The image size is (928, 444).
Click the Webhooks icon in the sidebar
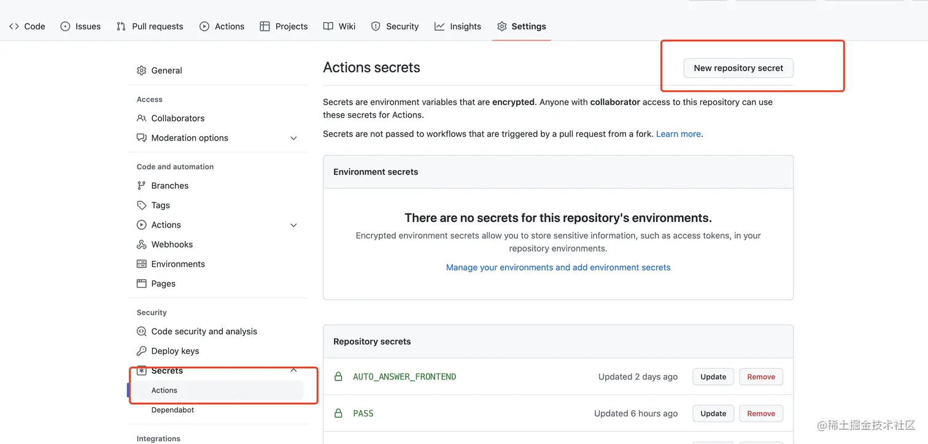tap(142, 245)
